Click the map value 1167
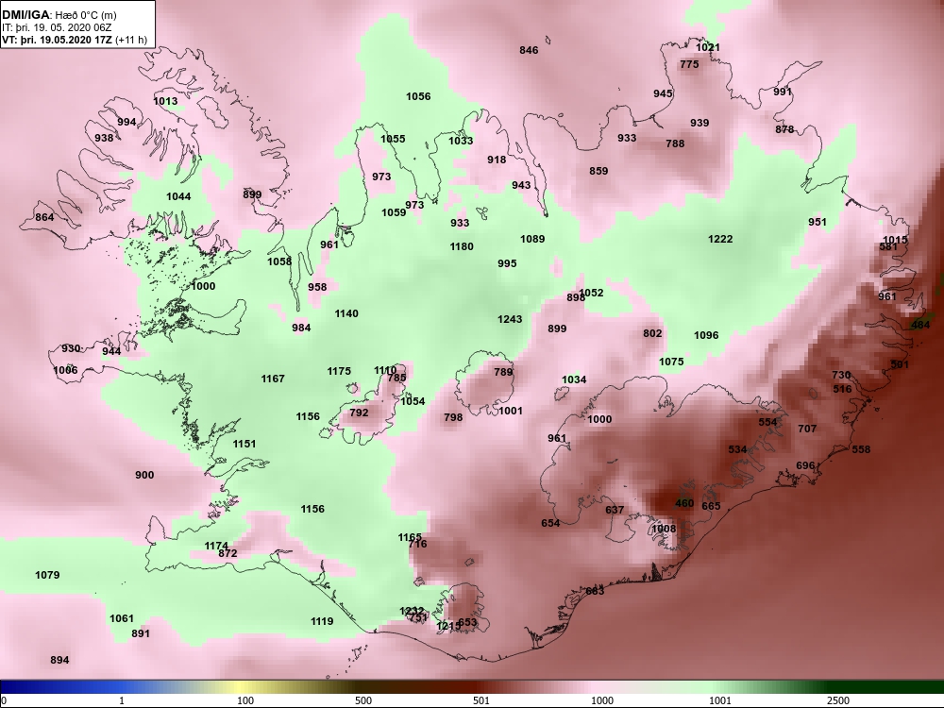This screenshot has width=944, height=708. pyautogui.click(x=273, y=379)
